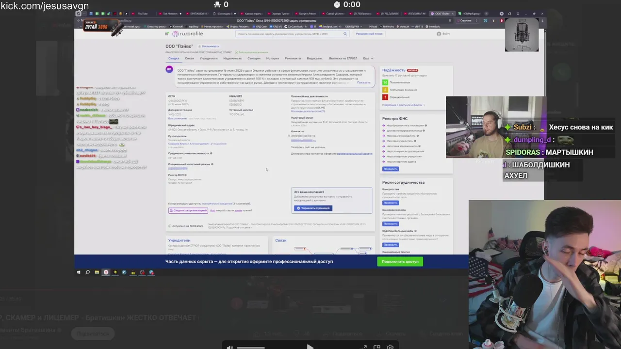Switch to the Виды деят. tab
The width and height of the screenshot is (621, 349).
[x=315, y=58]
